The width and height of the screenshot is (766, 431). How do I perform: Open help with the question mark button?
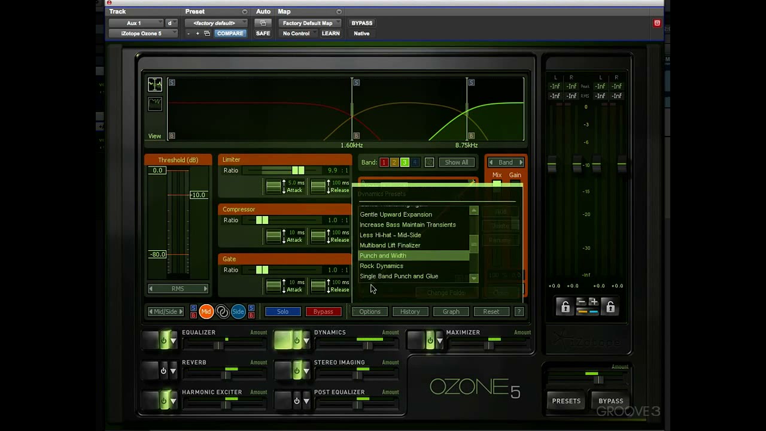[519, 311]
